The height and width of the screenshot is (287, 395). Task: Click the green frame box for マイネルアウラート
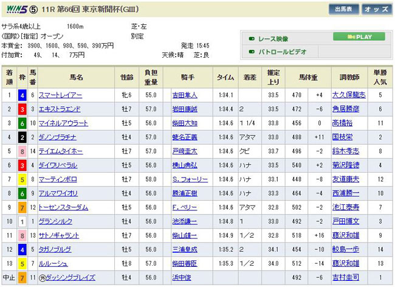click(21, 123)
